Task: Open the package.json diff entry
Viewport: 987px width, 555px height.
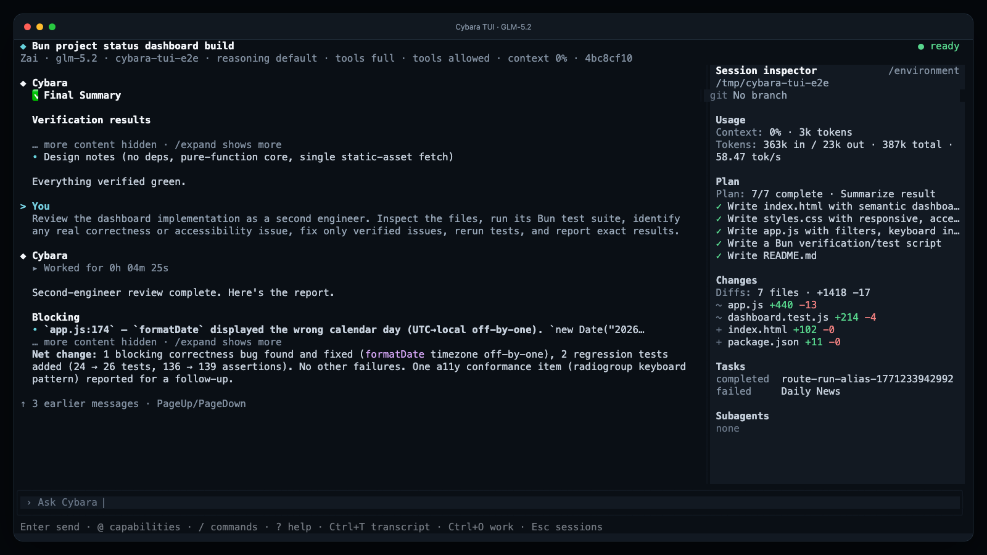Action: click(x=778, y=342)
